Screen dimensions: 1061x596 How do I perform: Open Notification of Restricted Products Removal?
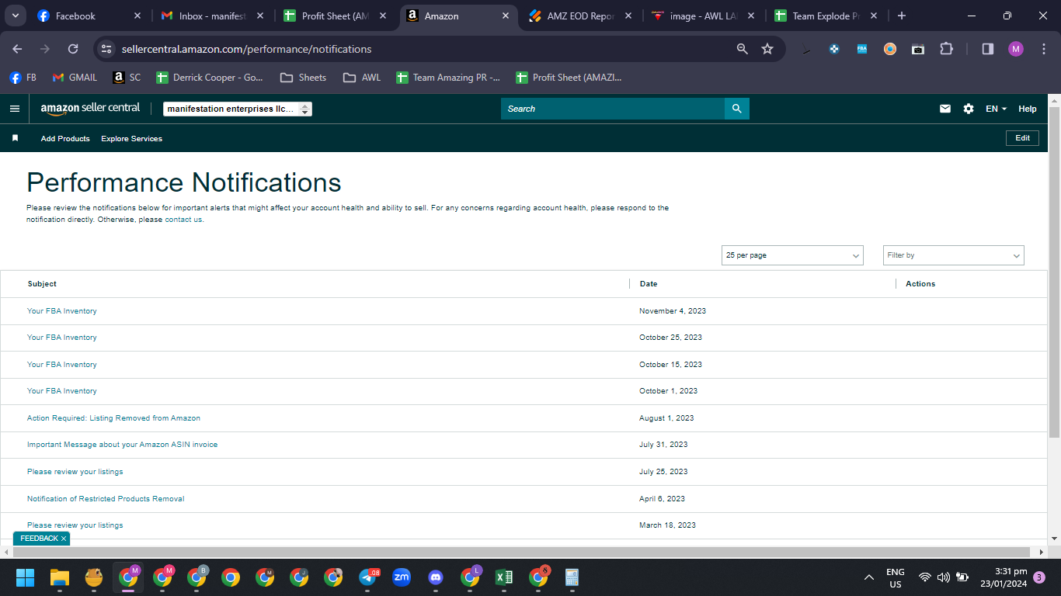coord(106,499)
